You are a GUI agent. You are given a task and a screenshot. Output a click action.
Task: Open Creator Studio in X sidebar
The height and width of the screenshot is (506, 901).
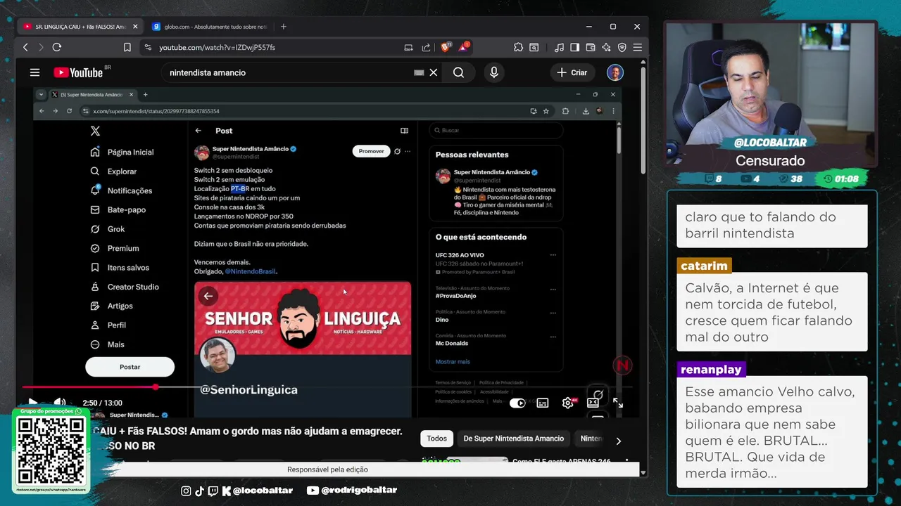(x=124, y=287)
